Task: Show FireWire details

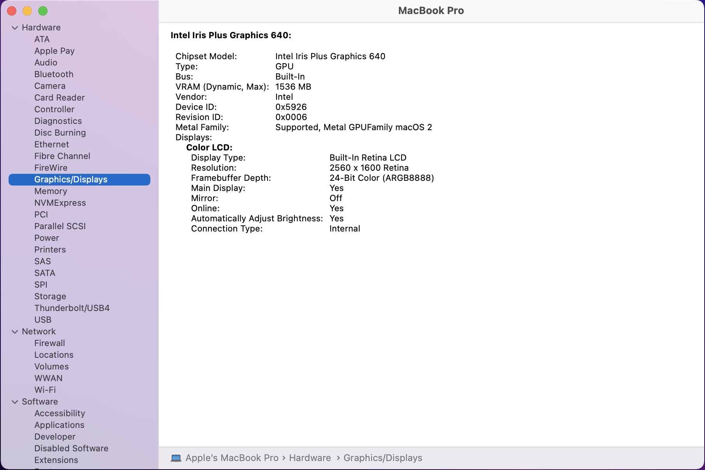Action: click(51, 168)
